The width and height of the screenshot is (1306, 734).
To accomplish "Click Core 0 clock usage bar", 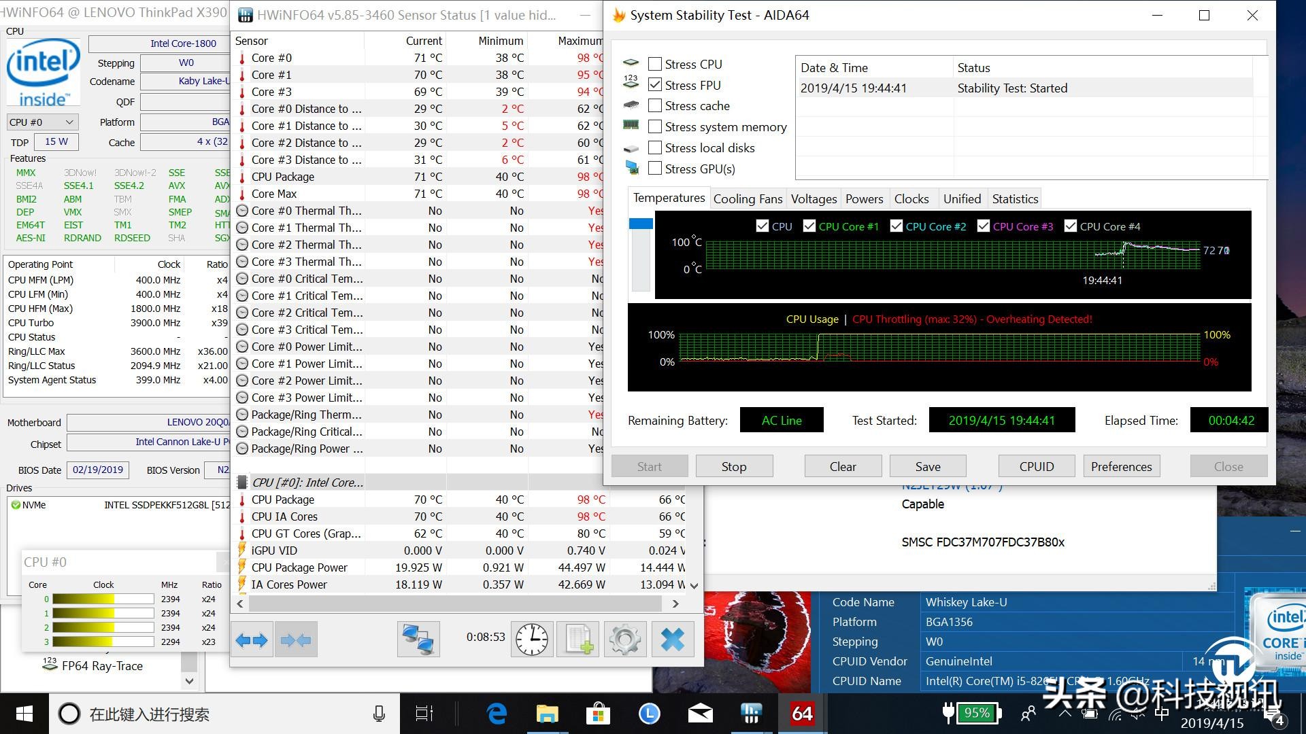I will click(103, 599).
